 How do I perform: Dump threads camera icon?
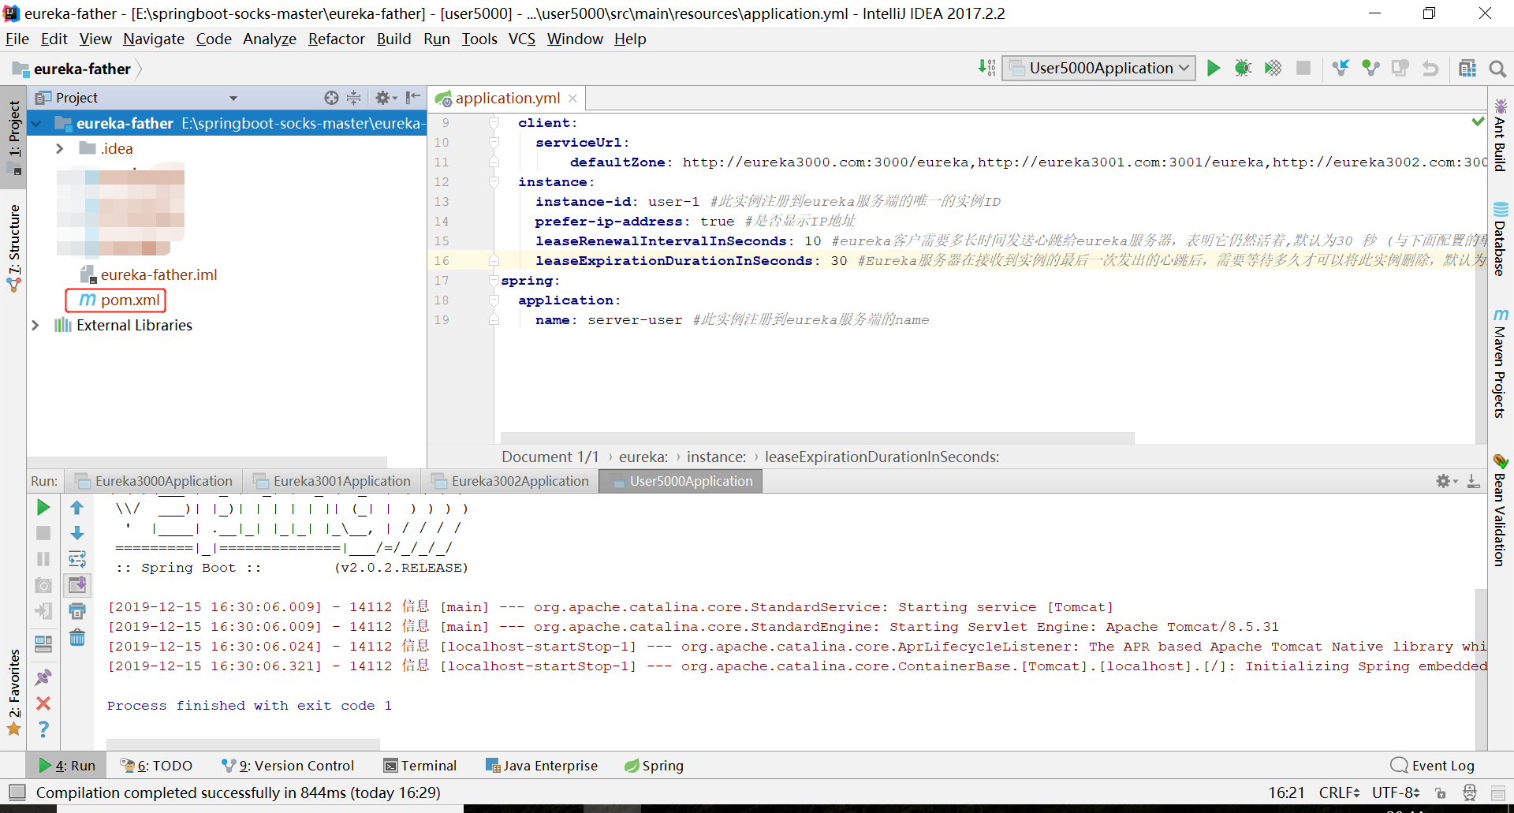[x=43, y=585]
